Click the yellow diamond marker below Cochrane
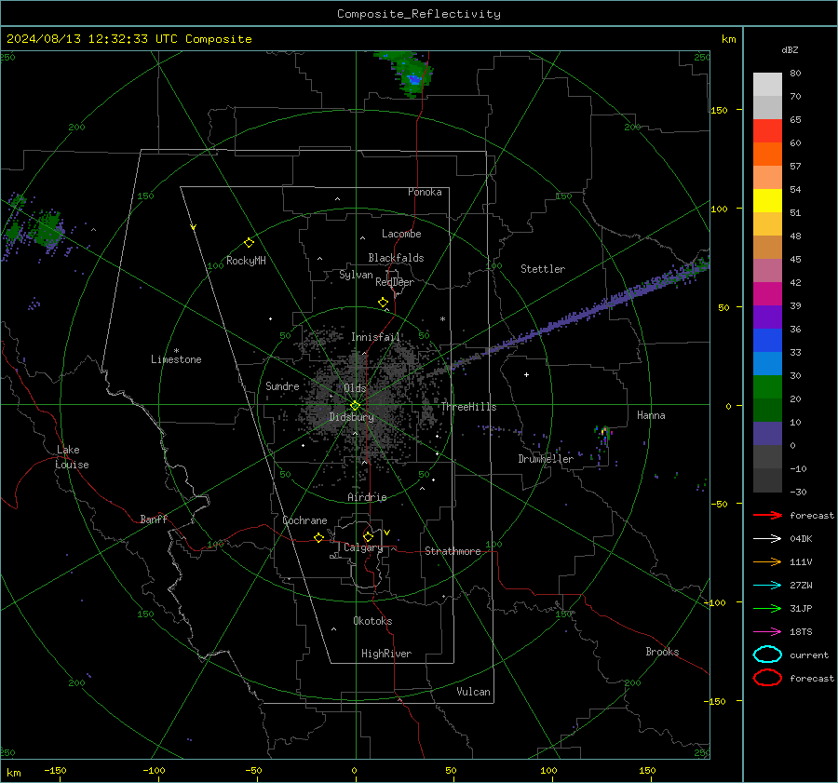The image size is (838, 783). tap(318, 538)
